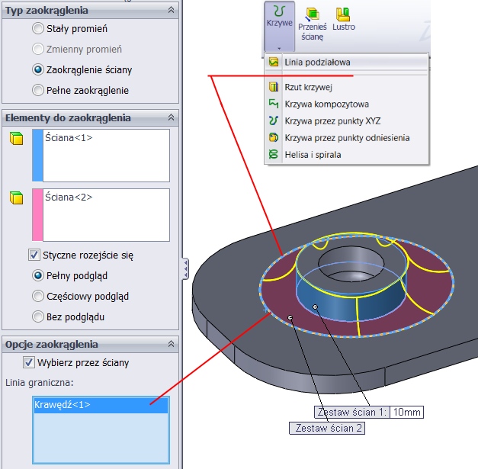Click the face icon beside Ściana<2>

click(17, 198)
